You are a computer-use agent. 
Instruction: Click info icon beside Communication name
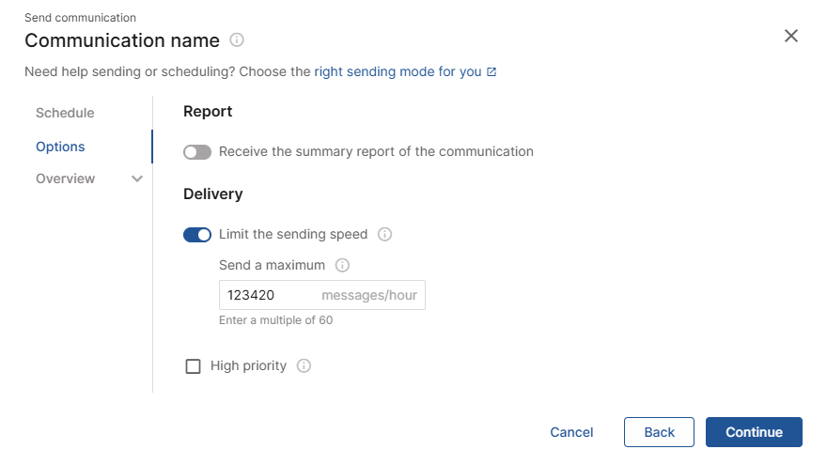point(237,40)
